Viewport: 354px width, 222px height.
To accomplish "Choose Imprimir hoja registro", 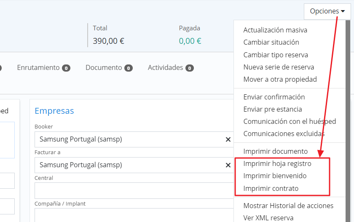I will [x=277, y=163].
